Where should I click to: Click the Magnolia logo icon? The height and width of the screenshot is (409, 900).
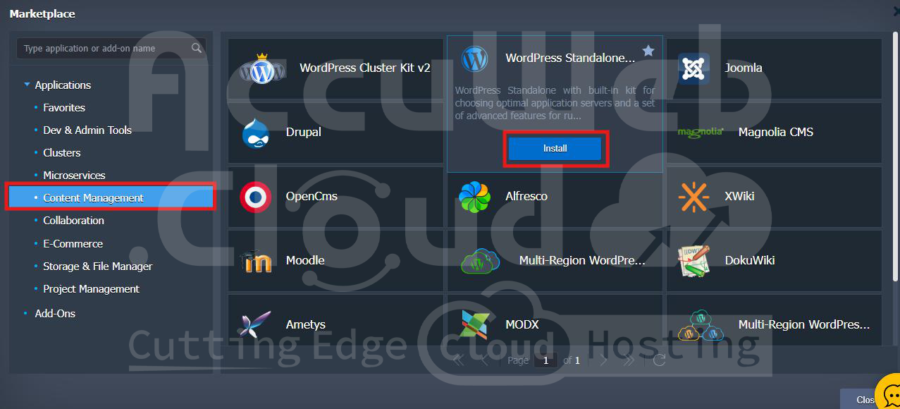700,132
